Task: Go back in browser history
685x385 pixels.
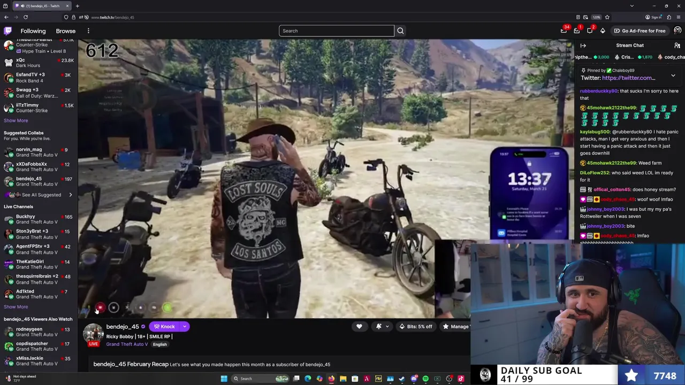Action: tap(6, 17)
